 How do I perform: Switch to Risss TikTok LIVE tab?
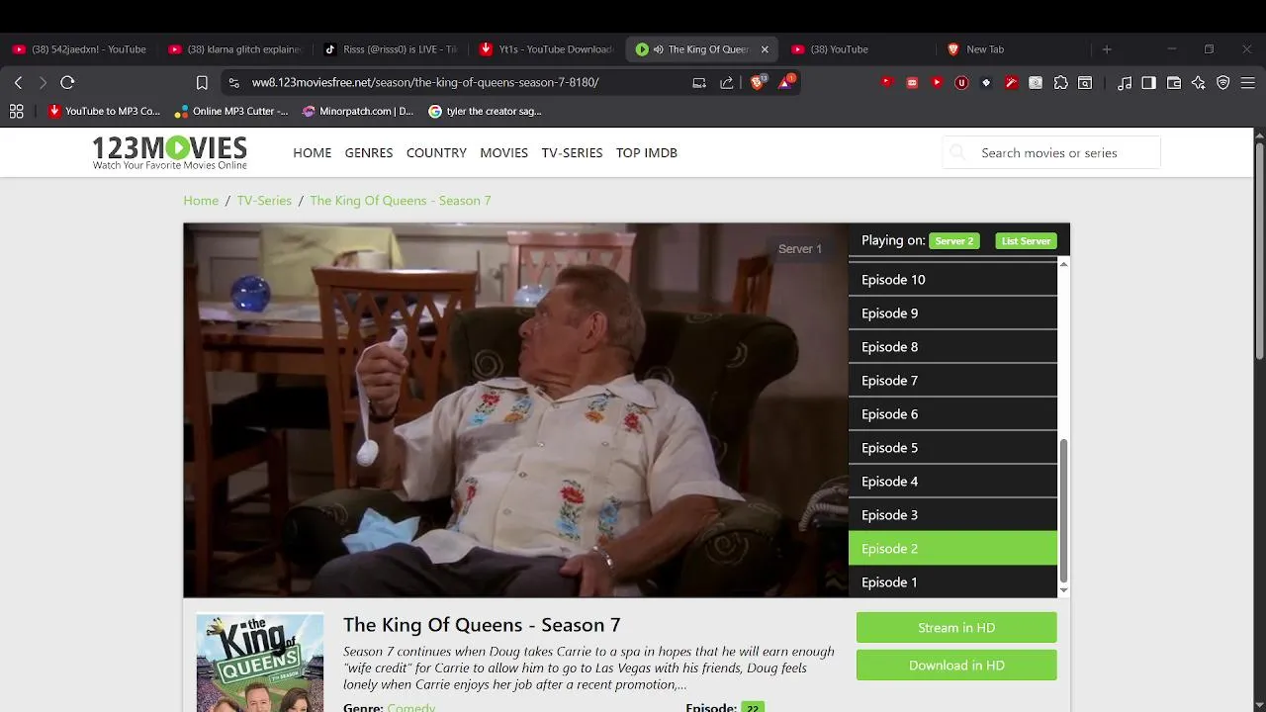coord(391,49)
